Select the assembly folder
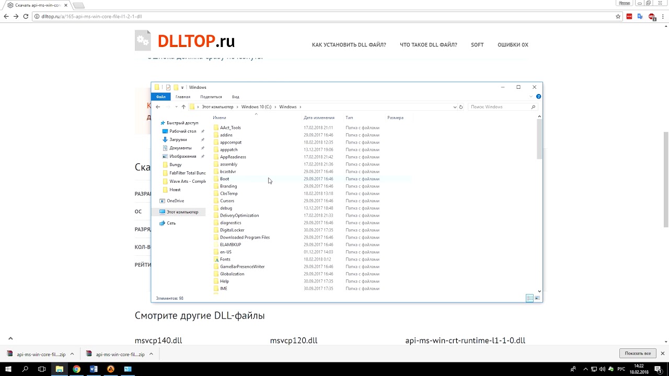The image size is (669, 376). click(228, 164)
